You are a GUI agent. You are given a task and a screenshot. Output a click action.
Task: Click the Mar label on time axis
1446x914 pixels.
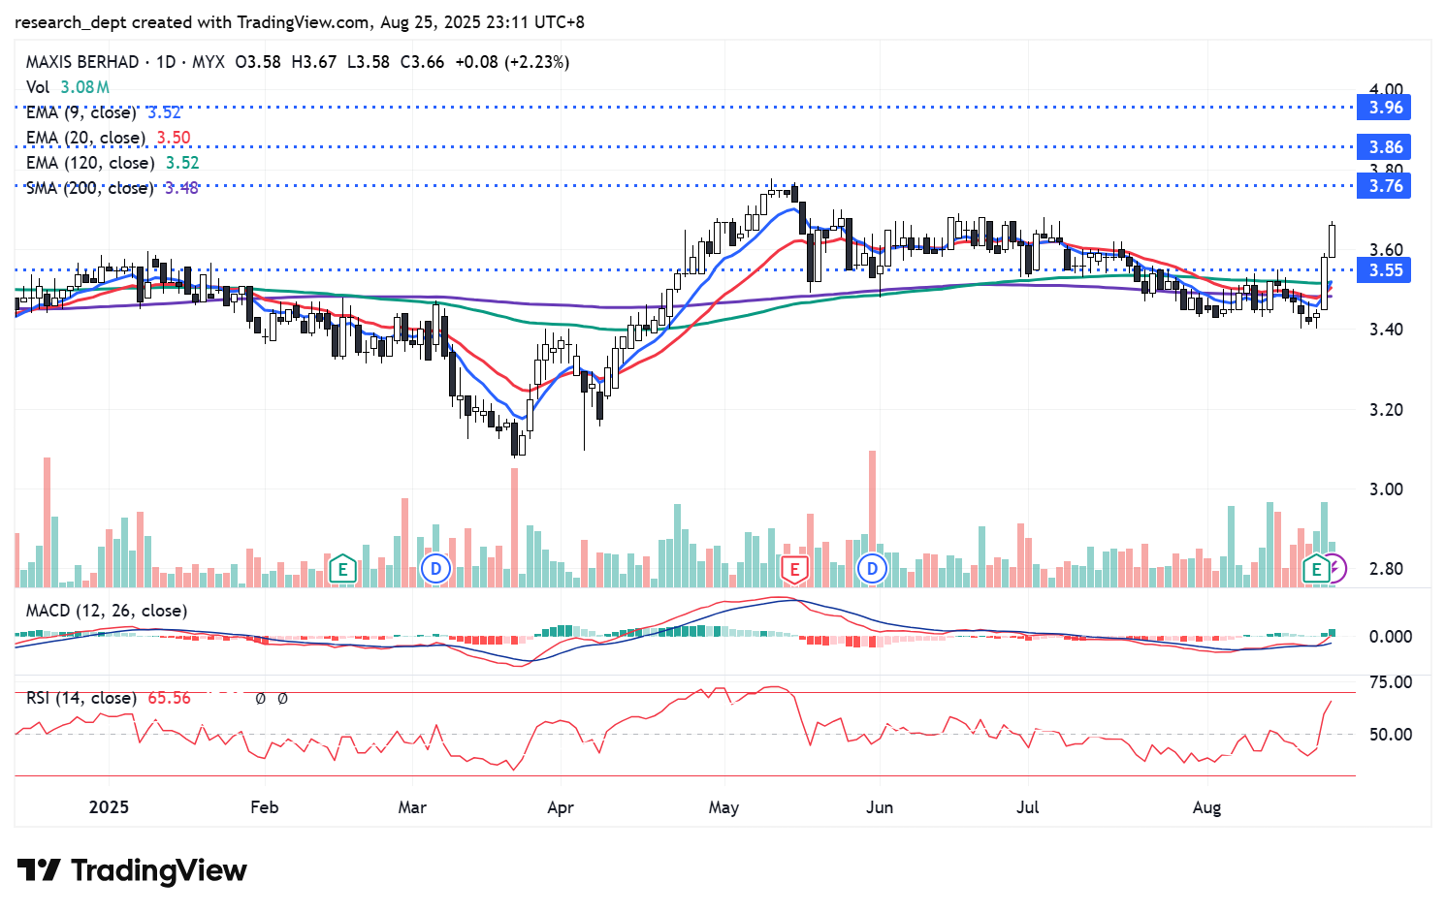pos(412,807)
